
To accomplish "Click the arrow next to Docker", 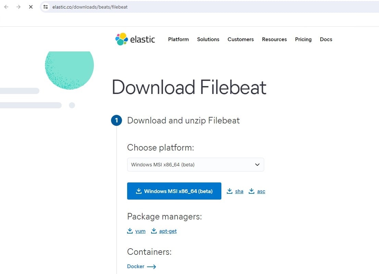I will pyautogui.click(x=151, y=266).
